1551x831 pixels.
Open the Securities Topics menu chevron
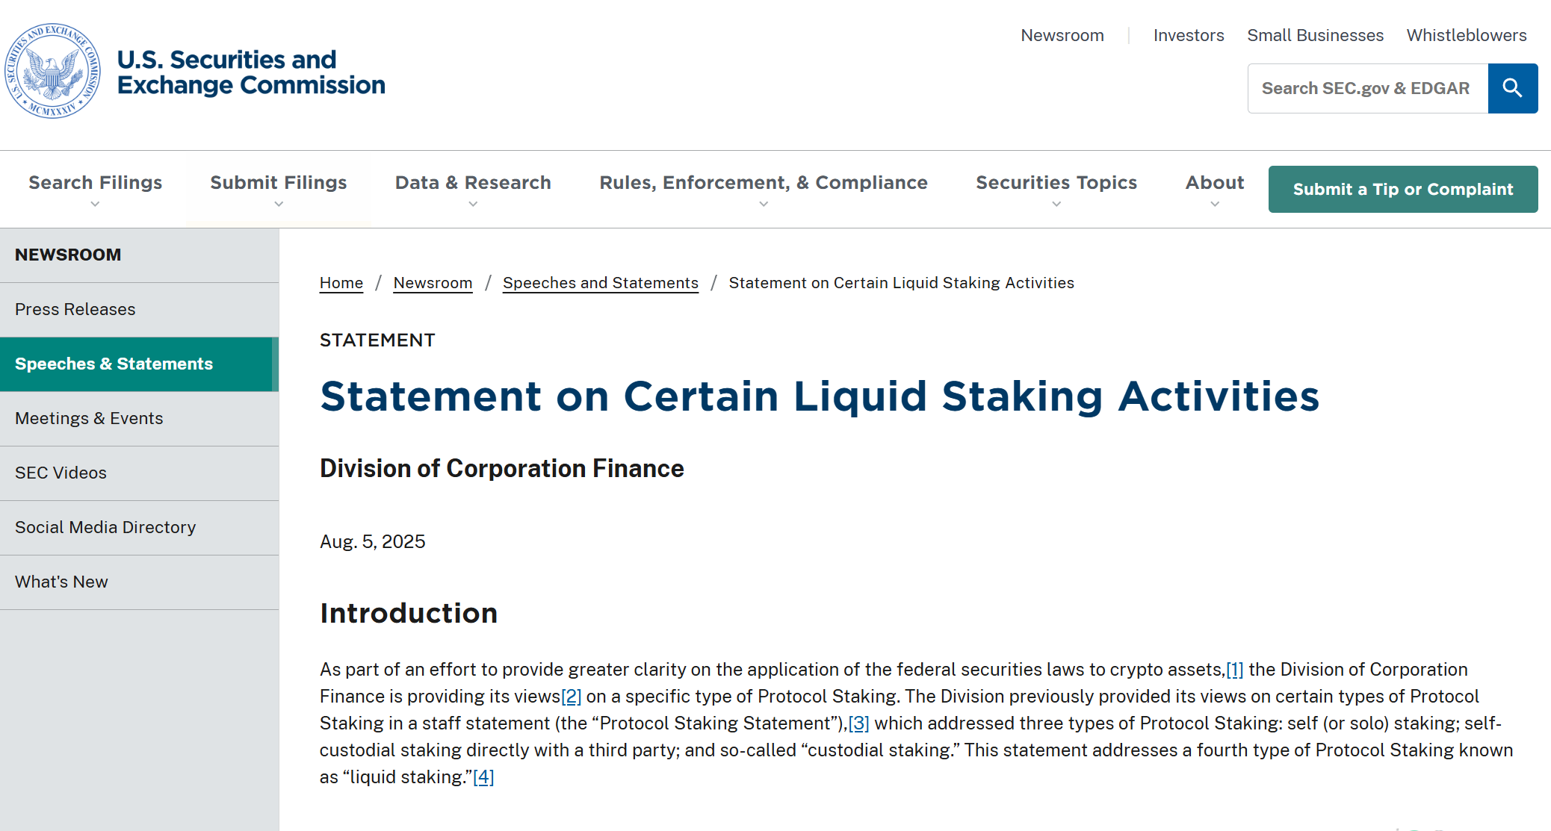(1056, 204)
